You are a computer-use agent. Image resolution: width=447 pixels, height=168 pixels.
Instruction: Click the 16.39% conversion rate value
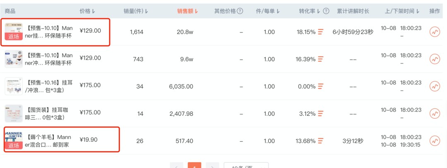(305, 59)
